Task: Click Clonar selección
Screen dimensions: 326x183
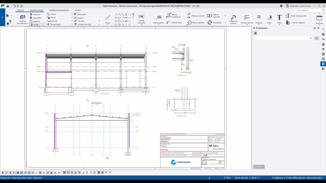Action: [x=142, y=19]
